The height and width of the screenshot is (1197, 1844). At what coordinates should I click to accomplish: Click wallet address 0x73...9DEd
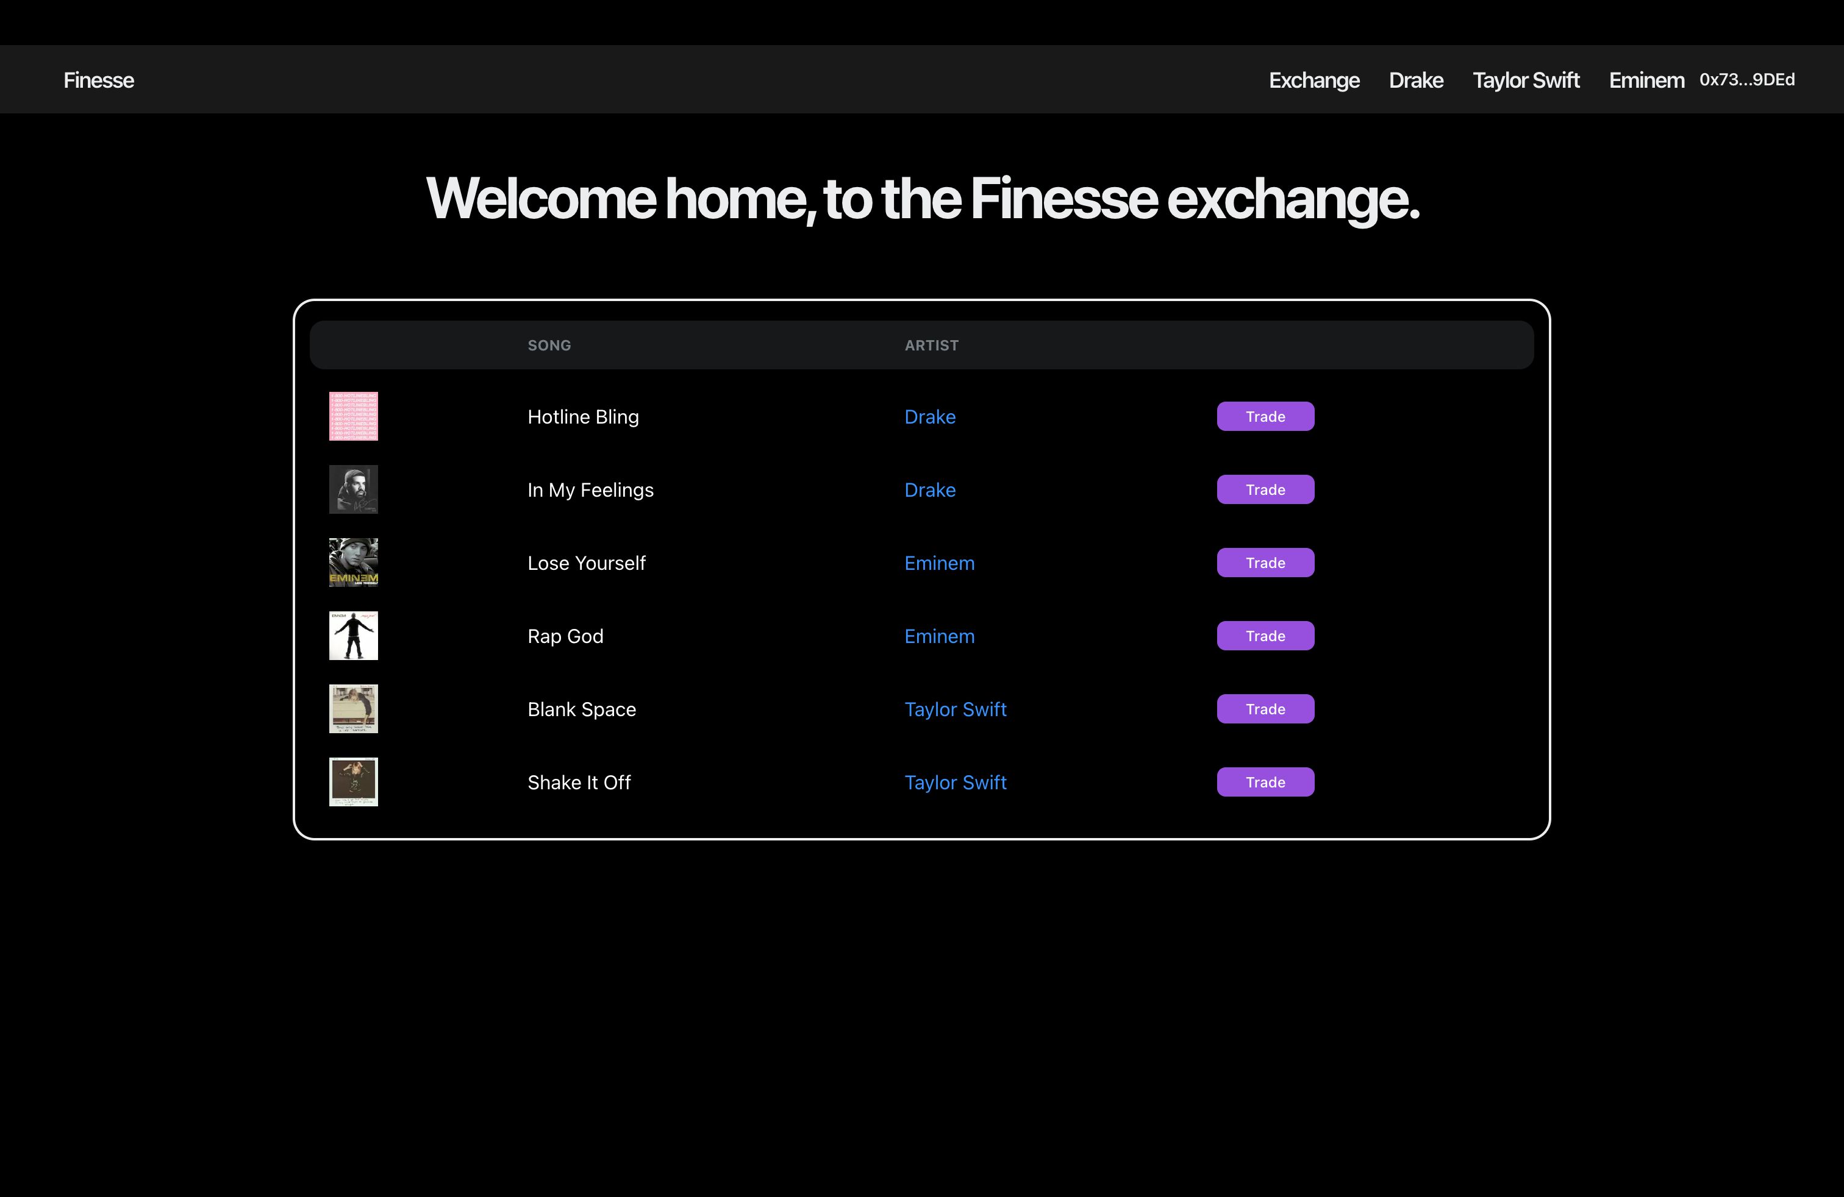point(1747,80)
